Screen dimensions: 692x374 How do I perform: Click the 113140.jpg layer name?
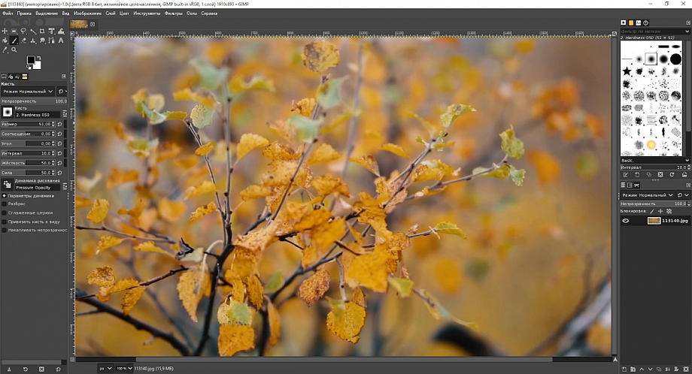tap(675, 221)
